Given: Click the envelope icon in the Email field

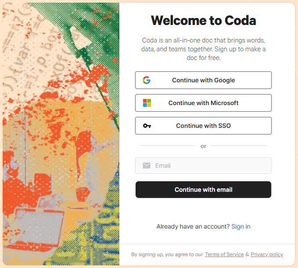Looking at the screenshot, I should 147,166.
